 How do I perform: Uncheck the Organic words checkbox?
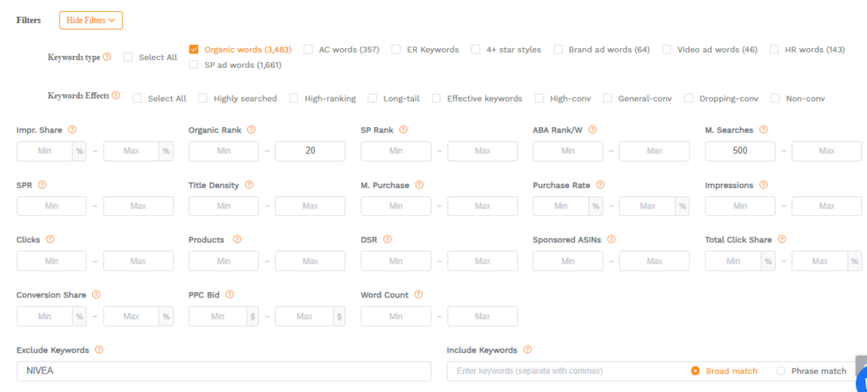tap(194, 49)
